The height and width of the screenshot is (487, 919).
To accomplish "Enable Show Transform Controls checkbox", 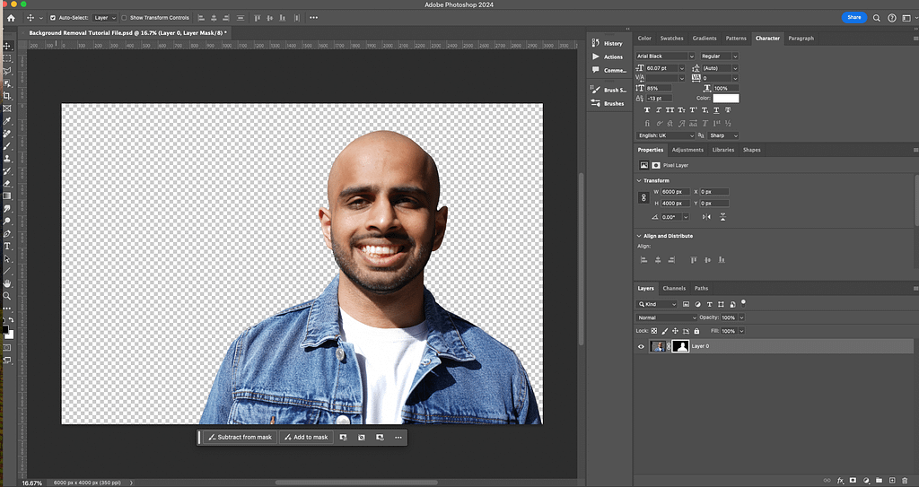I will [125, 18].
